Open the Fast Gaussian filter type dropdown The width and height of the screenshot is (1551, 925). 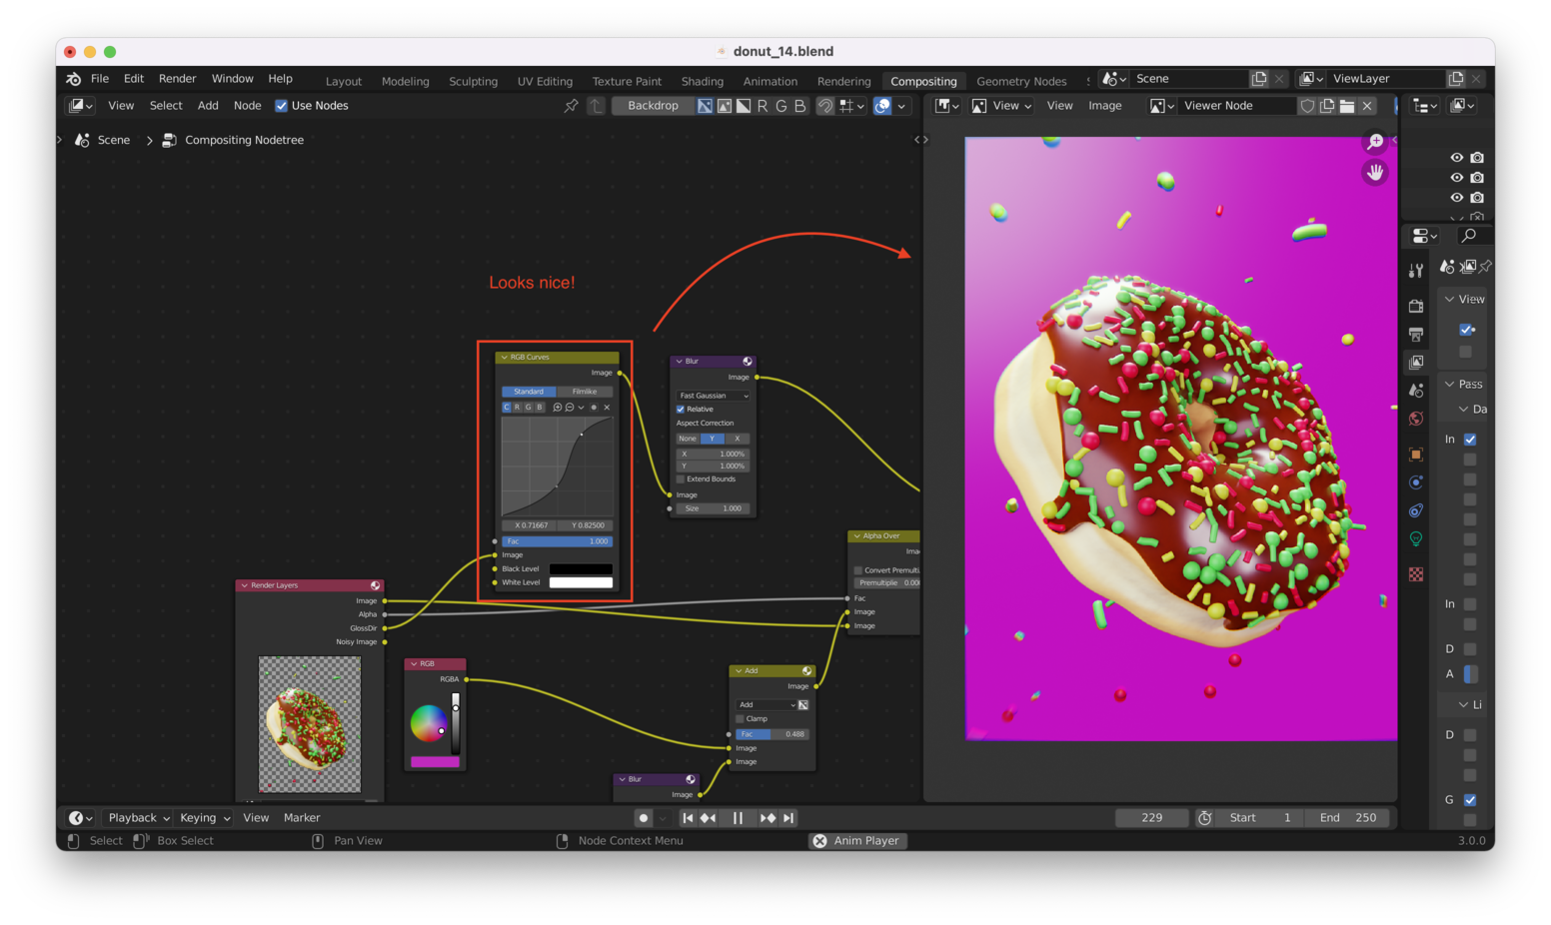click(714, 396)
